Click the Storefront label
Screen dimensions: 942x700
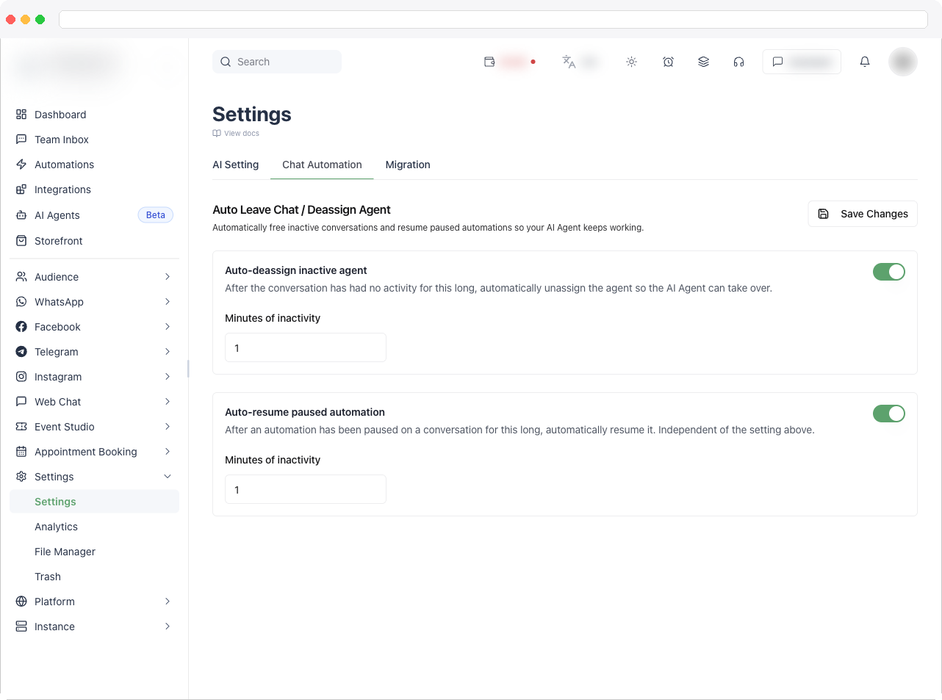tap(59, 241)
